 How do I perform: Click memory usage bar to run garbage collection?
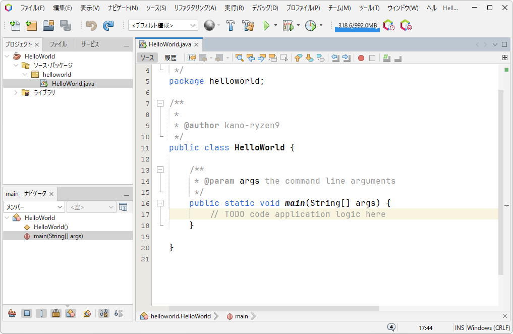(x=357, y=26)
